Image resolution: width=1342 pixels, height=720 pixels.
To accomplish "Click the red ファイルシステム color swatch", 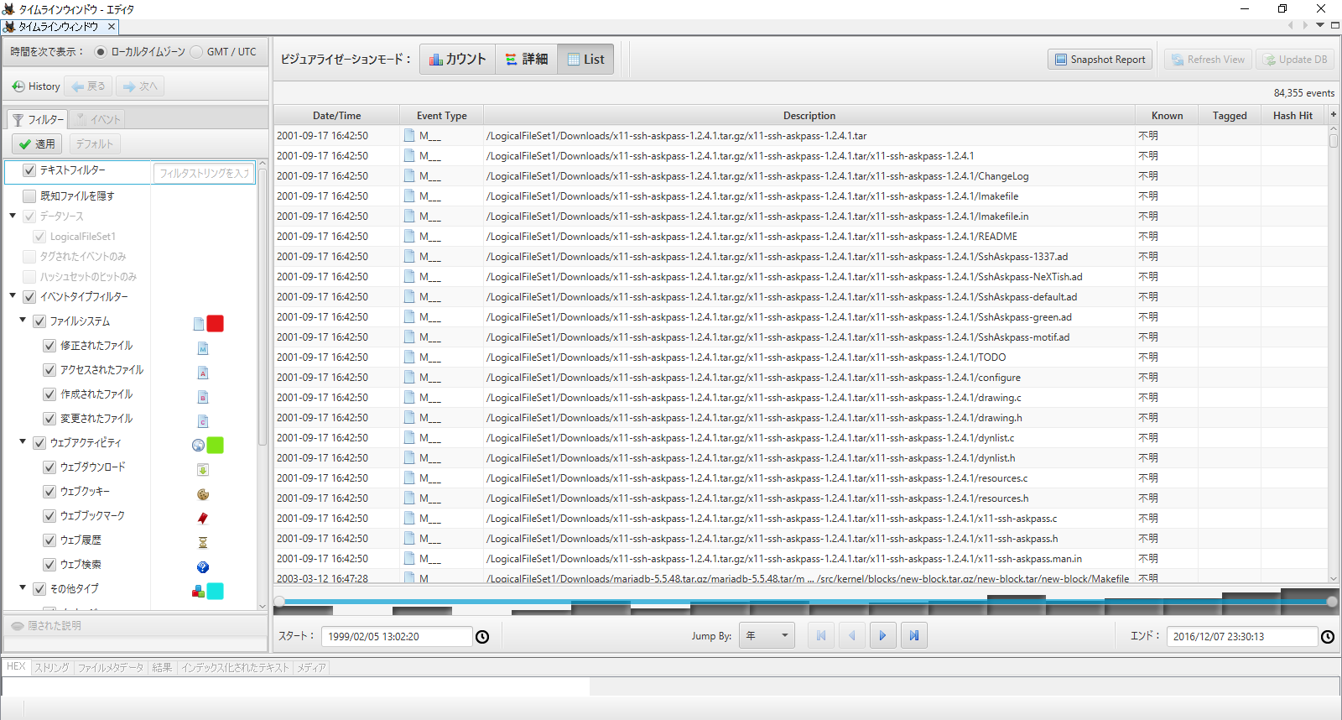I will pos(216,324).
